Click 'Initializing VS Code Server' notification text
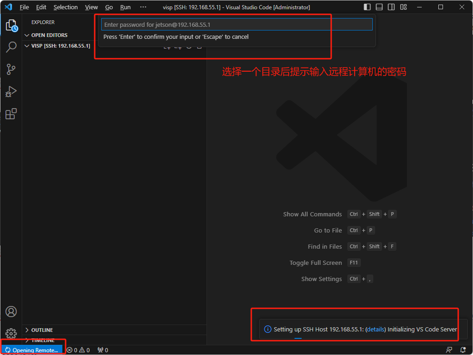Image resolution: width=473 pixels, height=355 pixels. click(x=422, y=329)
